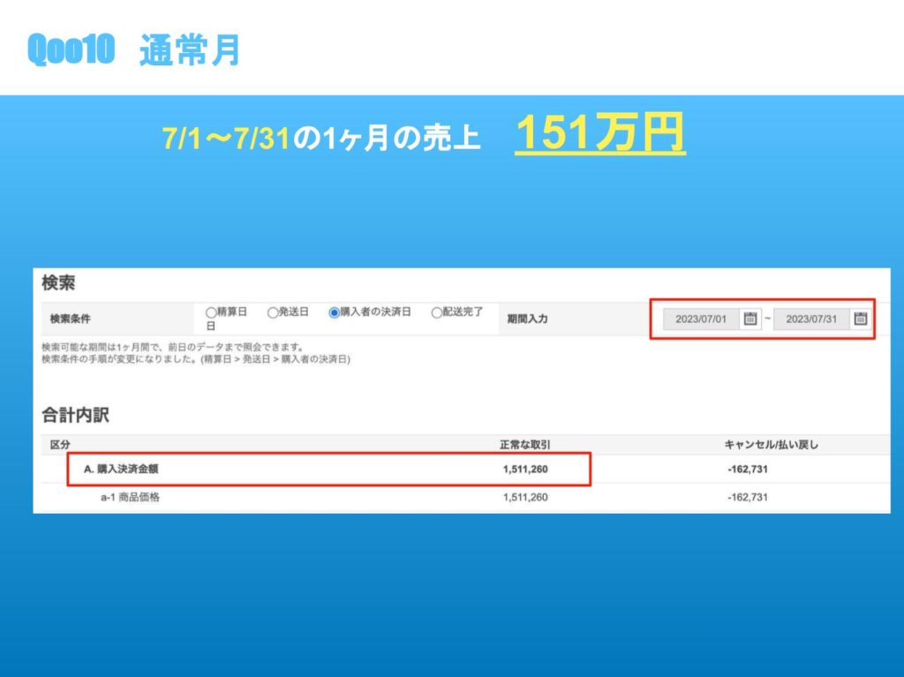The width and height of the screenshot is (904, 677).
Task: Click the A. 購入決済金額 row label
Action: 121,470
